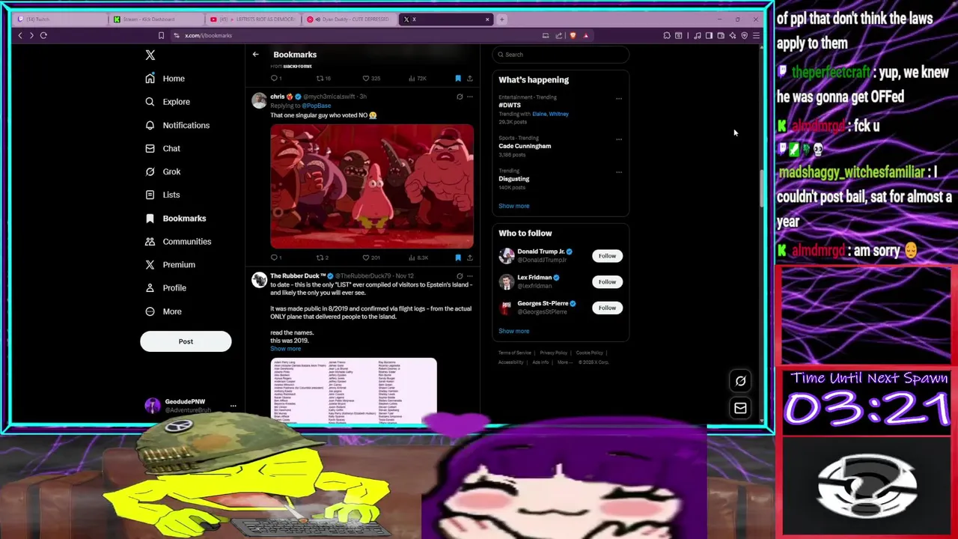Open account options next to GeodudePNW
Image resolution: width=958 pixels, height=539 pixels.
[x=233, y=406]
